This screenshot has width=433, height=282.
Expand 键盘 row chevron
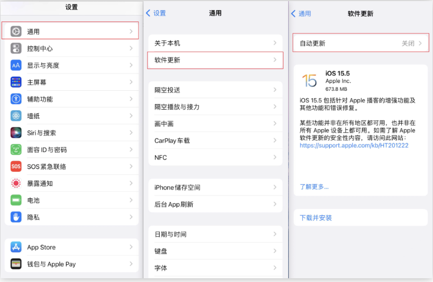point(275,251)
